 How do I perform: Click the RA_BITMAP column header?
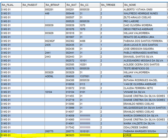55,5
